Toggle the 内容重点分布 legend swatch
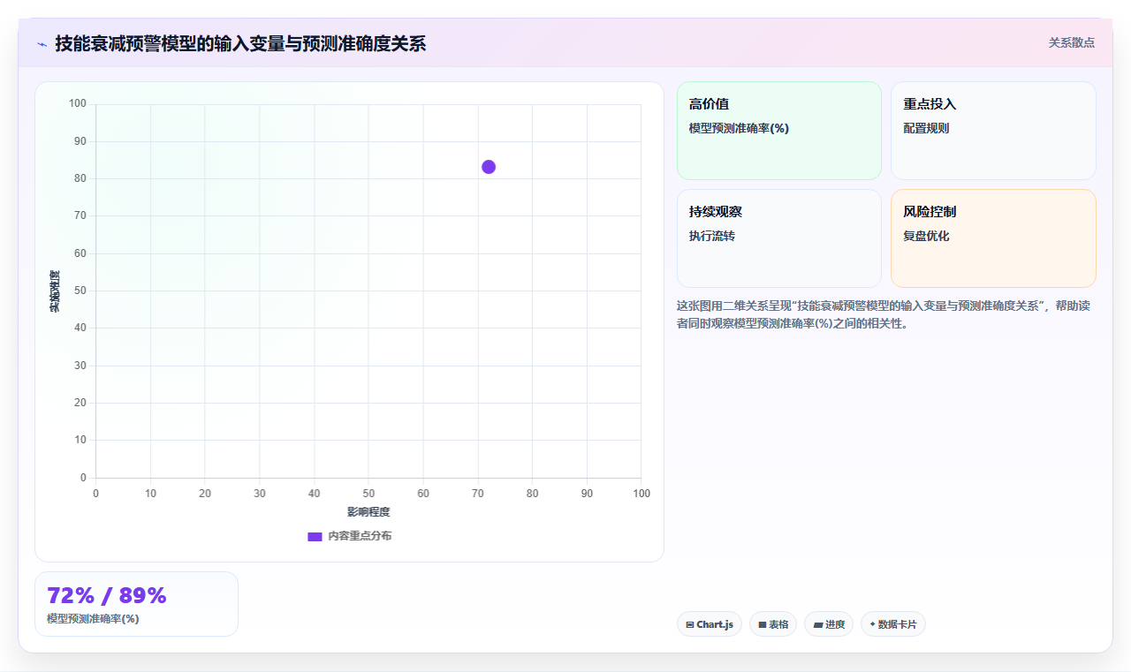Image resolution: width=1131 pixels, height=672 pixels. point(315,536)
